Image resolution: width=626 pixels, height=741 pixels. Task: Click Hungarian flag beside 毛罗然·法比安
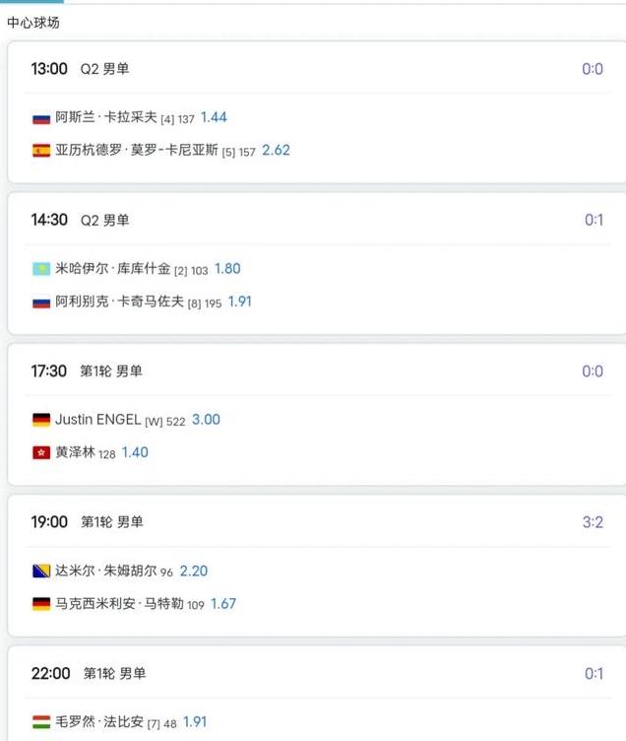click(41, 722)
